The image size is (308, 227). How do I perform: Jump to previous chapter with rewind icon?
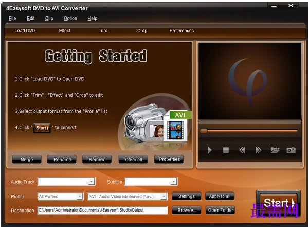242,150
